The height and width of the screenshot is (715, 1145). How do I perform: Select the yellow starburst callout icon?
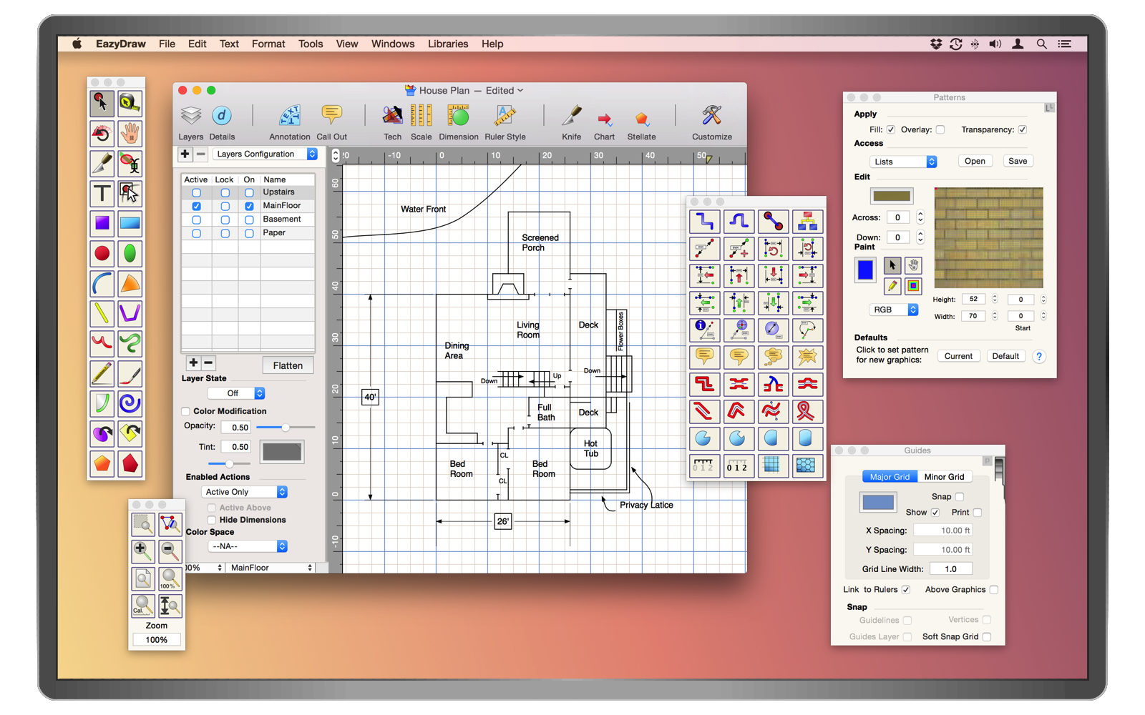point(807,357)
